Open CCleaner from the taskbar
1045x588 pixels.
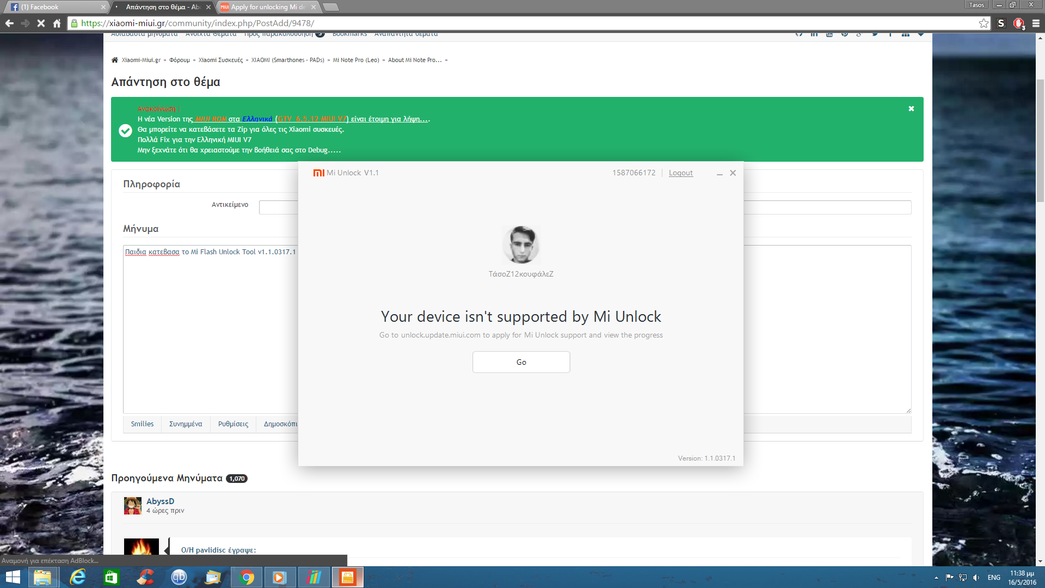(x=145, y=577)
